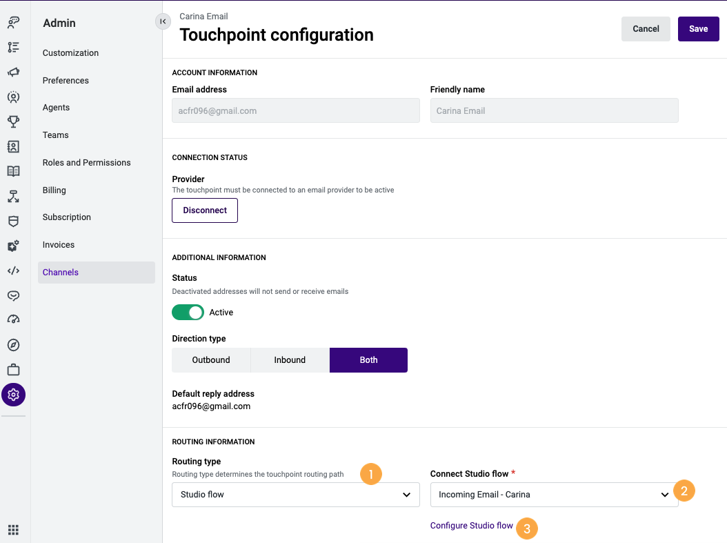The height and width of the screenshot is (543, 727).
Task: Click the Admin settings gear icon
Action: (x=13, y=395)
